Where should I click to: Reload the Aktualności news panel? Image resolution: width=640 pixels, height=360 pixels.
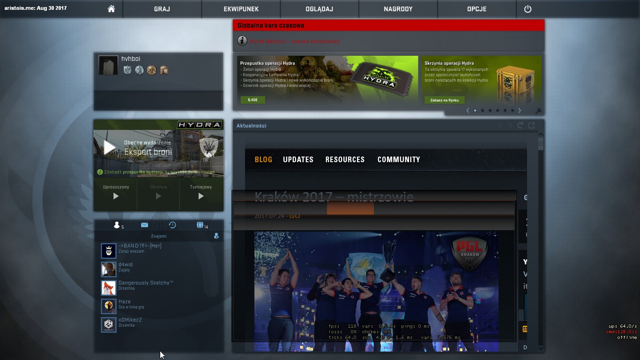pos(520,125)
